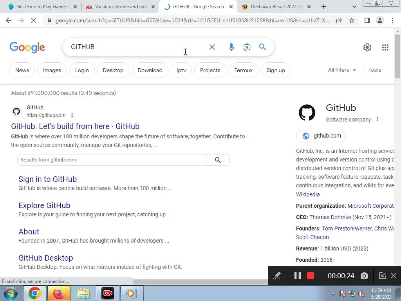Screen dimensions: 401x301
Task: Launch Firefox from the taskbar
Action: click(59, 293)
